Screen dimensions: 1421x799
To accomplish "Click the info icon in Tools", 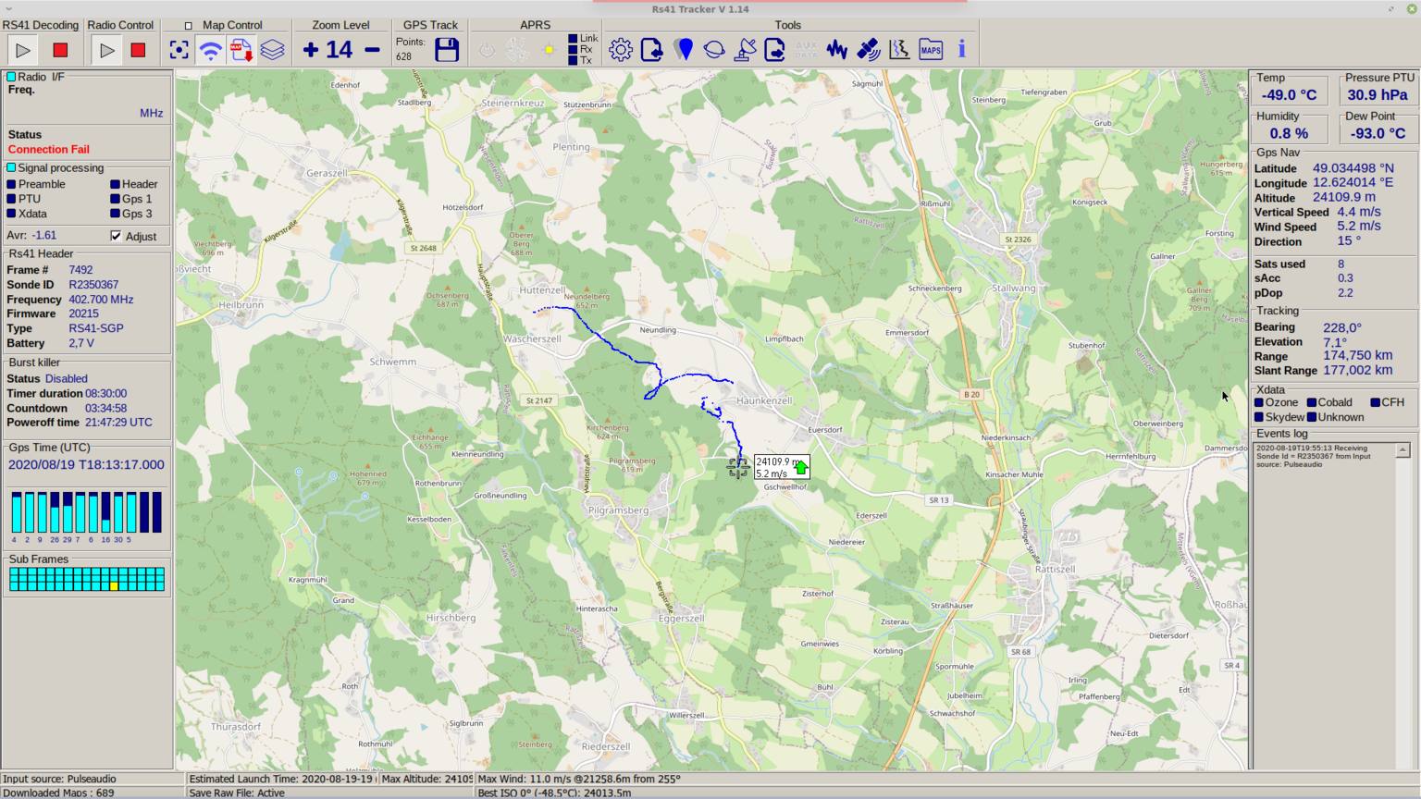I will pos(961,50).
